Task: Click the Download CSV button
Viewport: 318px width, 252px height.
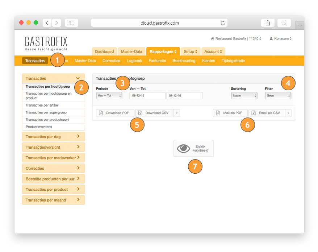Action: (x=154, y=113)
